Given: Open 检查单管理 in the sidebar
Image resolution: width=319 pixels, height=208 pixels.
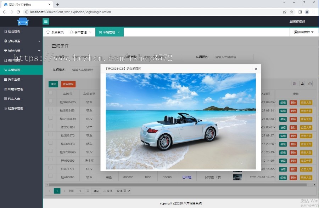Looking at the screenshot, I should [x=21, y=109].
